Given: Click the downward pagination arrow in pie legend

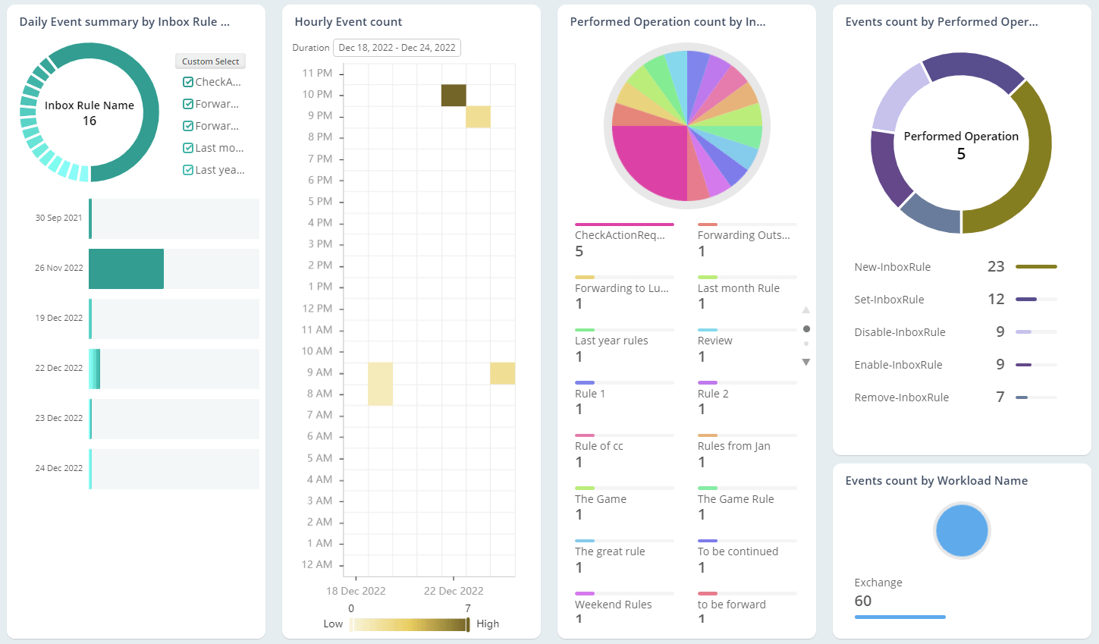Looking at the screenshot, I should point(806,362).
